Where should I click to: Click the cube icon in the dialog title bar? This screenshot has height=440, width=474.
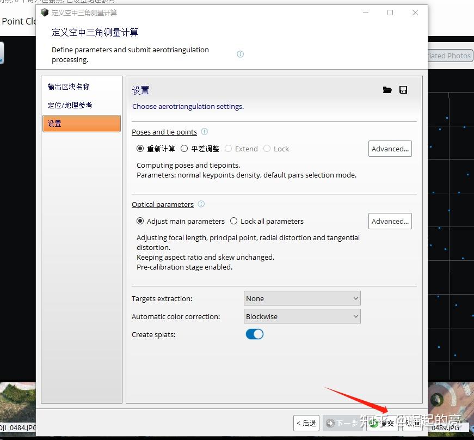pos(44,12)
